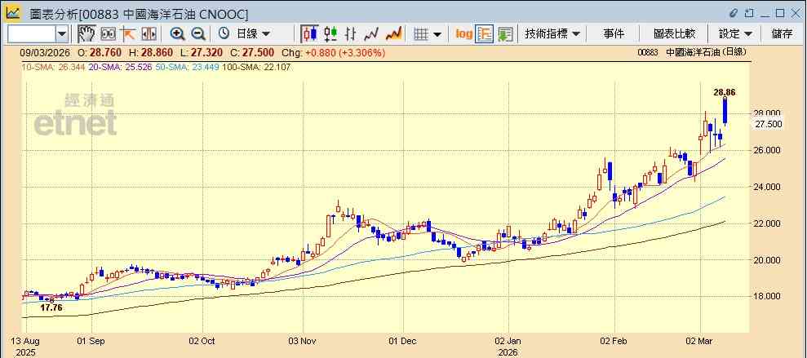Click the 02 Feb date axis label

click(614, 341)
